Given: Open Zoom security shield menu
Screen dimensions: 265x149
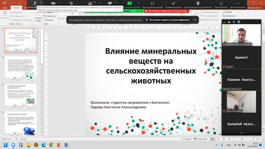Looking at the screenshot, I should (x=71, y=3).
